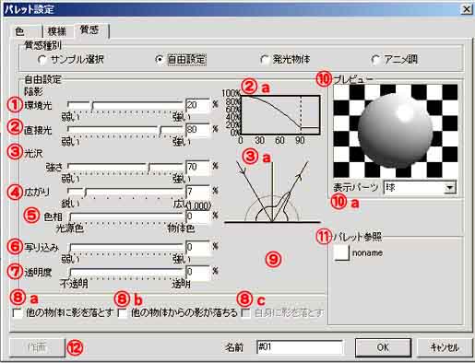Click the OK button
475x363 pixels.
coord(383,347)
